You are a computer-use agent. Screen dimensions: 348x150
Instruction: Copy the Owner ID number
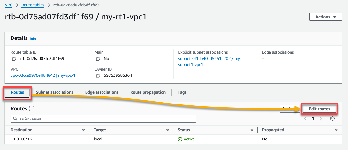98,76
